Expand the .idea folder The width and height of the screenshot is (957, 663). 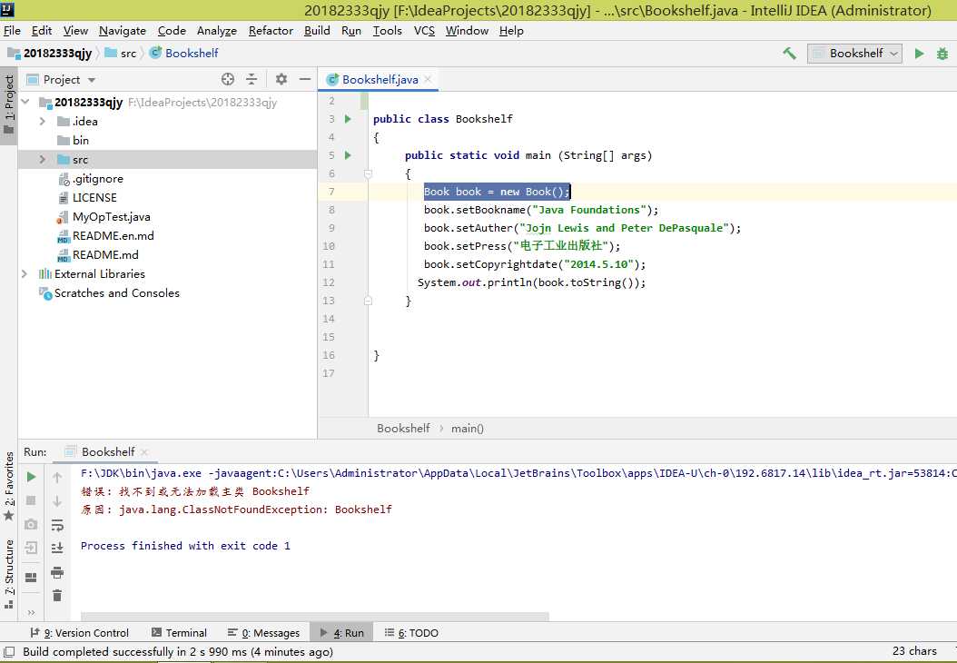click(x=43, y=122)
